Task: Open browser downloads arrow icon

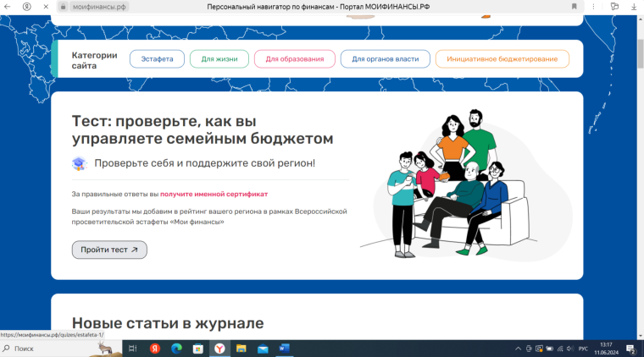Action: [634, 7]
